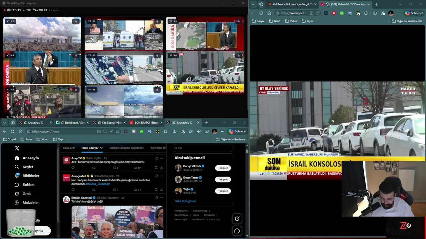Open Sohbet in X sidebar
Viewport: 426px width, 239px height.
[x=25, y=185]
